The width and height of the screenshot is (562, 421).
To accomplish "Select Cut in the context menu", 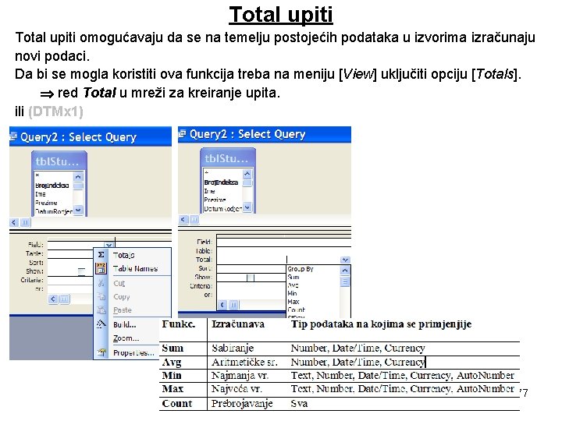I will point(119,283).
